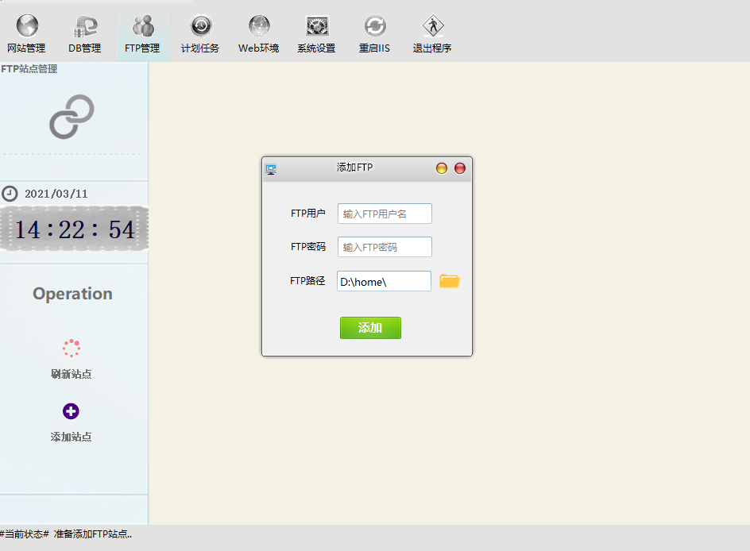Focus the FTP密码 password input field
This screenshot has height=551, width=750.
tap(385, 247)
